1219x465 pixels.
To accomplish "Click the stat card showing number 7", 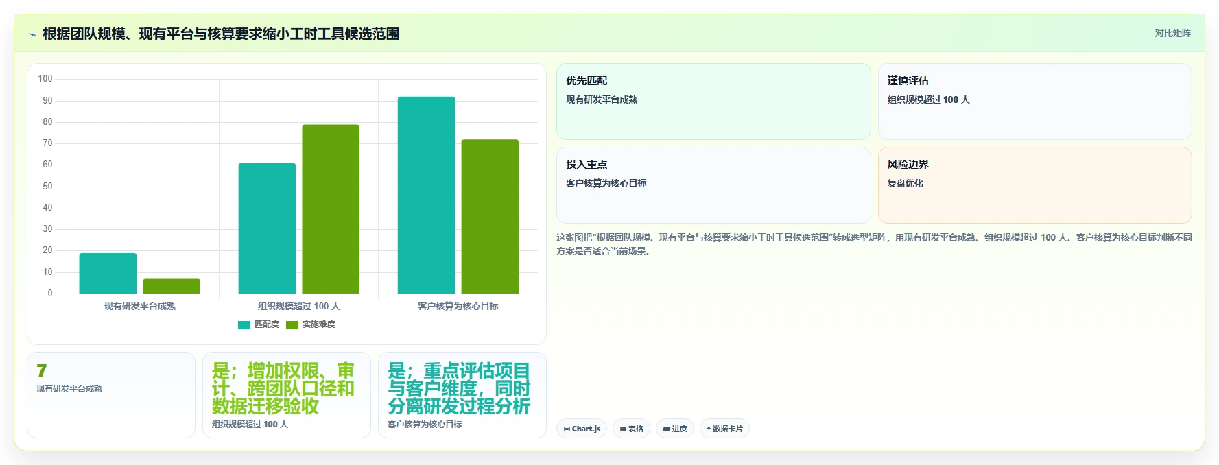I will click(x=111, y=395).
